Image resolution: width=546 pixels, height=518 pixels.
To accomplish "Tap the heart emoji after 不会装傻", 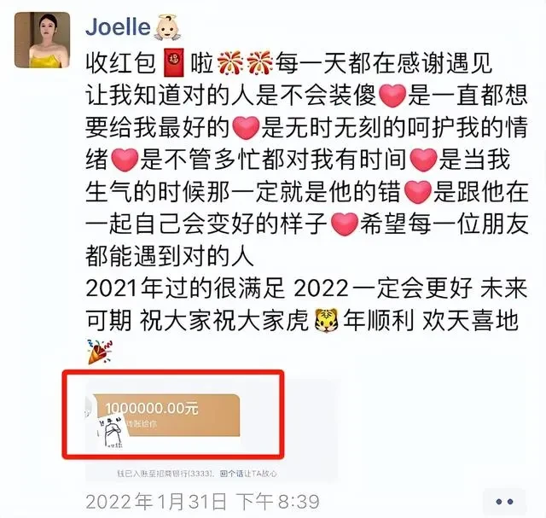I will (x=392, y=96).
